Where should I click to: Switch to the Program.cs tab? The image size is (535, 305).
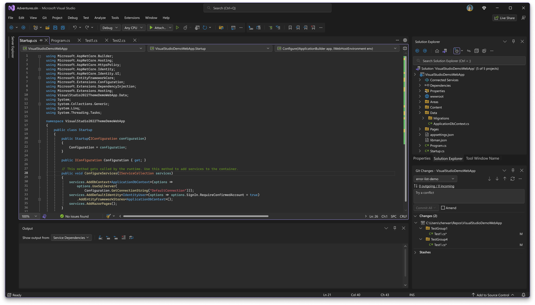click(x=61, y=40)
